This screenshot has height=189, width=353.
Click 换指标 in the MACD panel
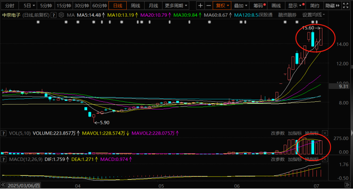pyautogui.click(x=312, y=160)
